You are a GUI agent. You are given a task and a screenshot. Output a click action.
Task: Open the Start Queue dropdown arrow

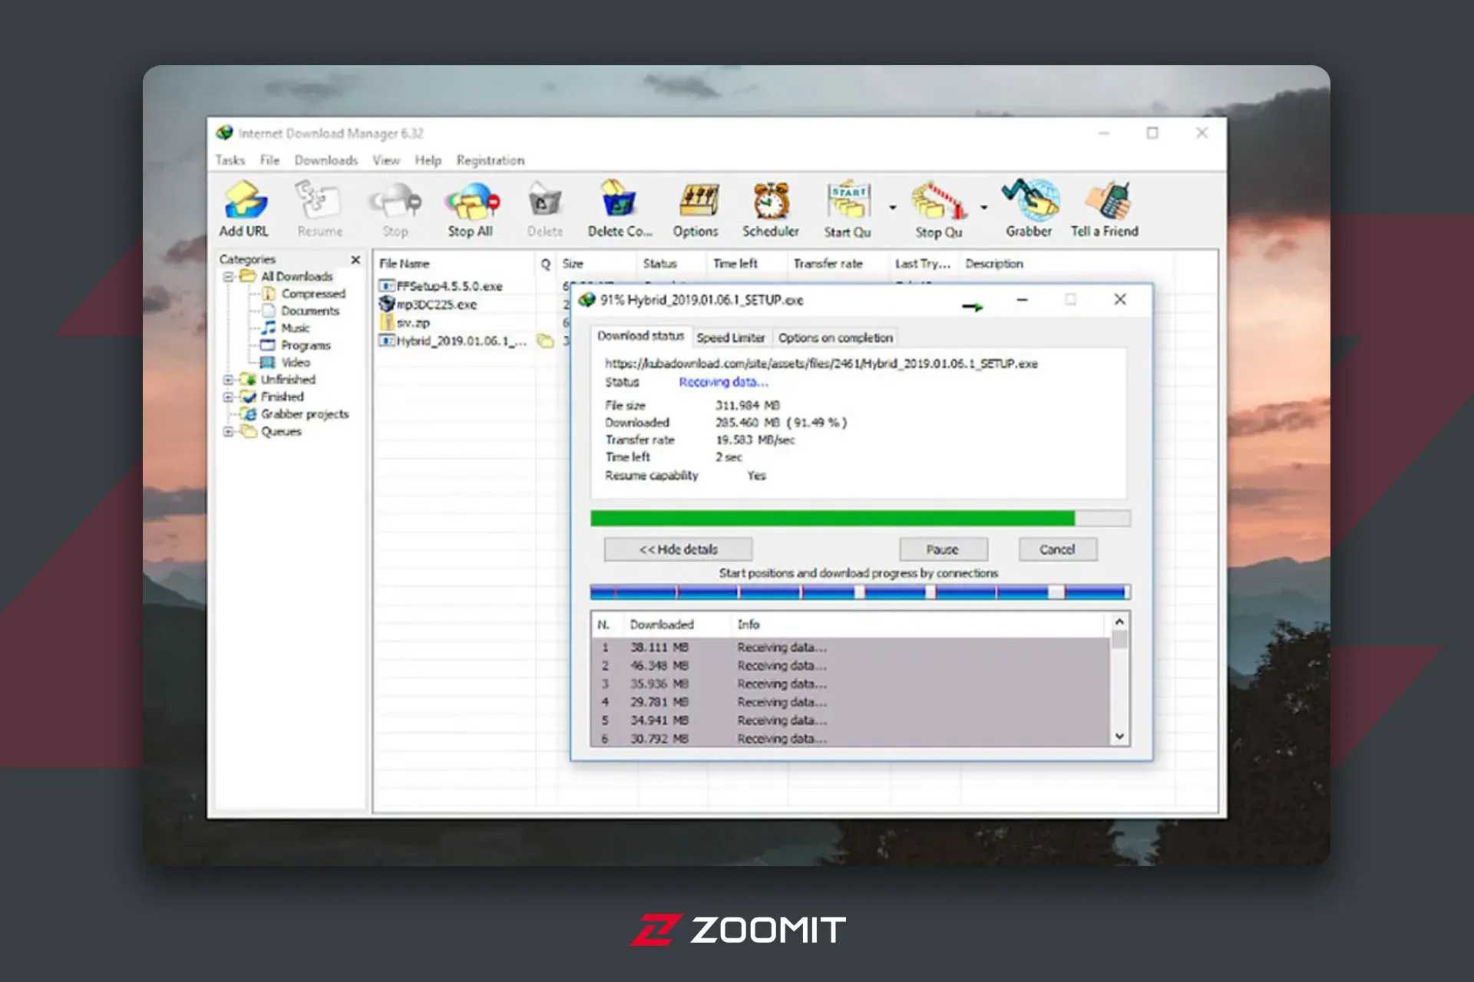pyautogui.click(x=893, y=207)
